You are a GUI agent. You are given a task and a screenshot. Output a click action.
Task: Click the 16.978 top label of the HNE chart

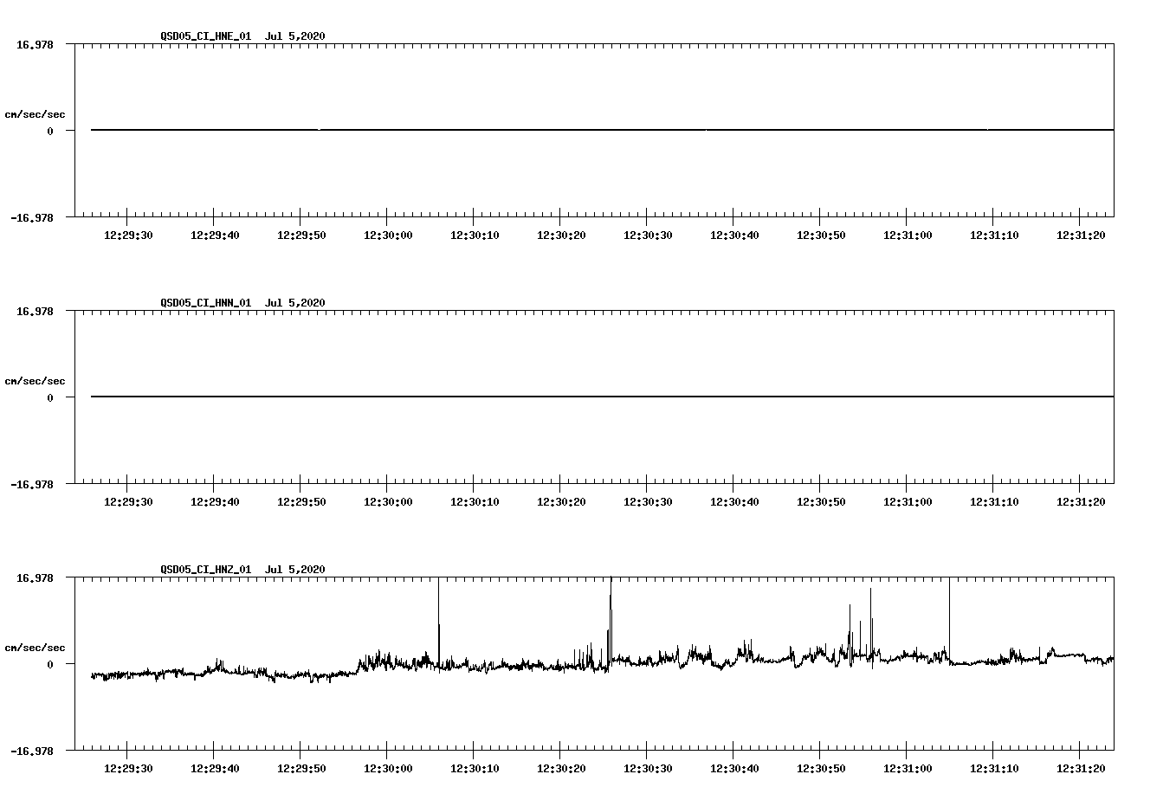(35, 44)
